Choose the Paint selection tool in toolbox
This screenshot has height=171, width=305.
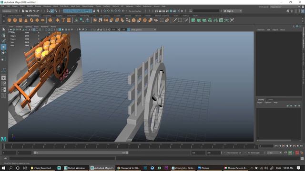[3, 41]
